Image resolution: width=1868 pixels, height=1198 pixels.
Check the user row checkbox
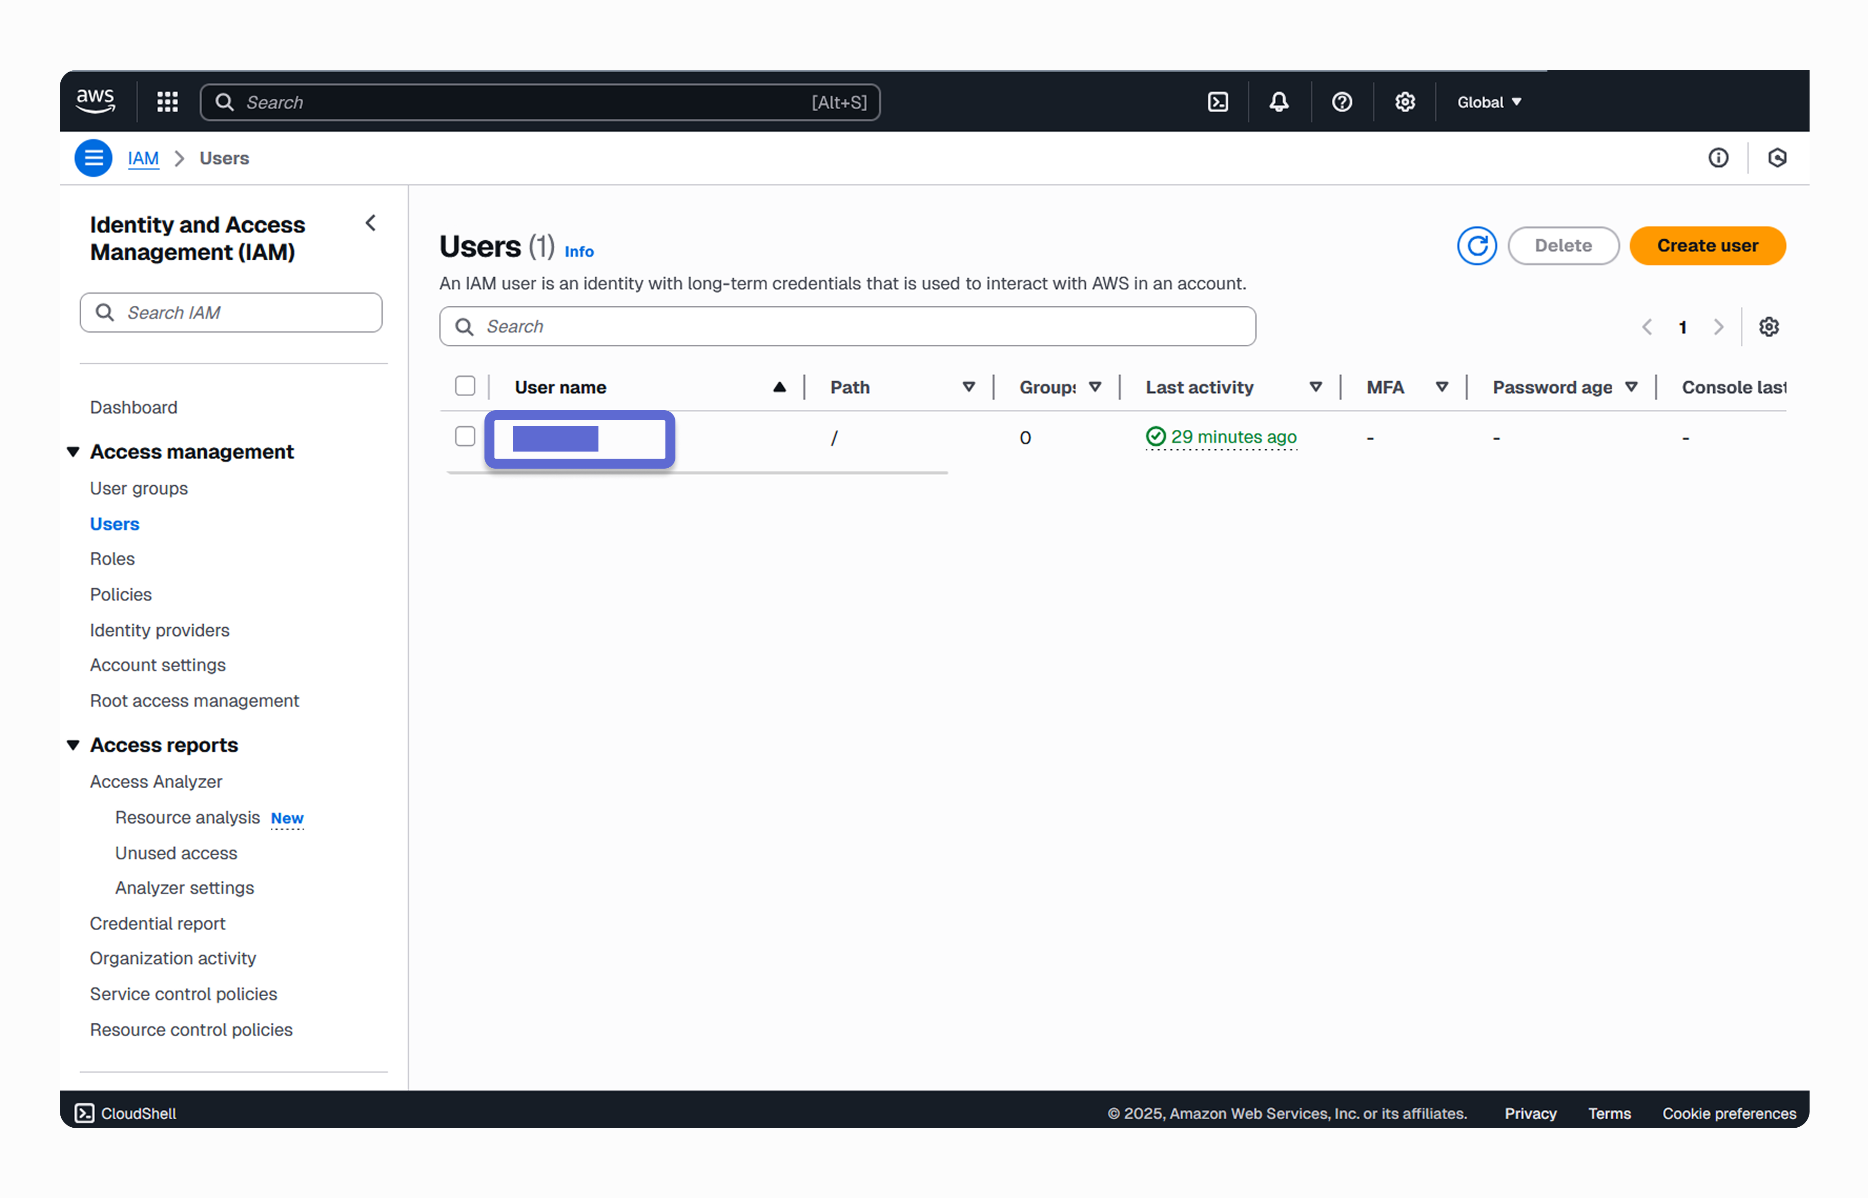[465, 436]
